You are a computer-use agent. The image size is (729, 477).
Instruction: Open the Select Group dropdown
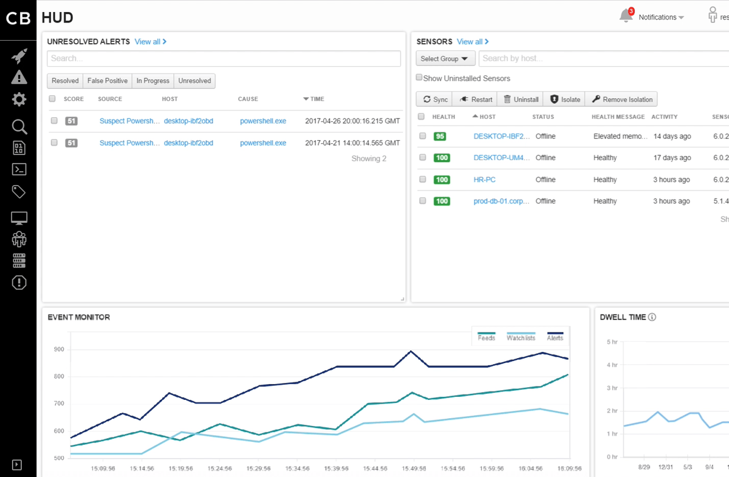point(445,59)
